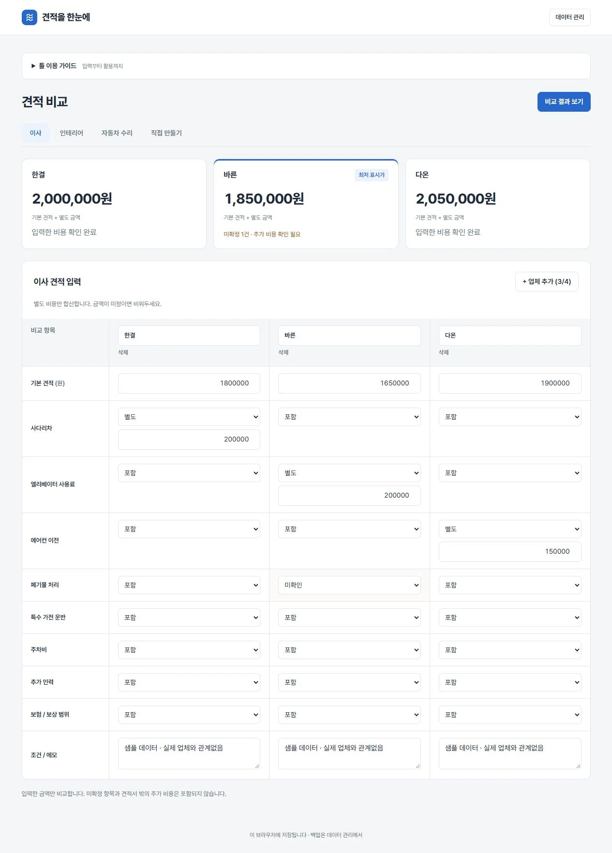The height and width of the screenshot is (853, 612).
Task: Select the 직접 만들기 tab
Action: (x=166, y=133)
